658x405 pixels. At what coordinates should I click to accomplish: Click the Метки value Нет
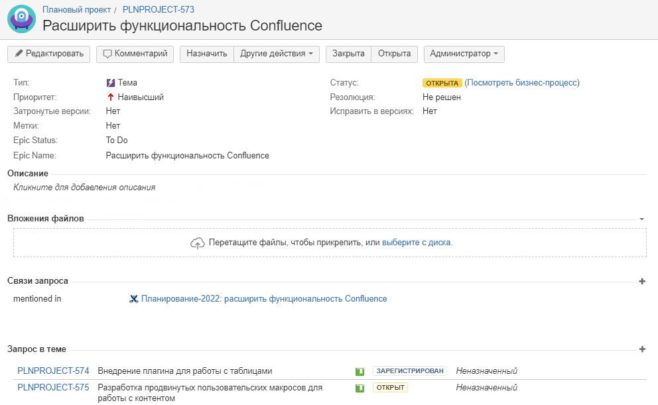pos(113,126)
